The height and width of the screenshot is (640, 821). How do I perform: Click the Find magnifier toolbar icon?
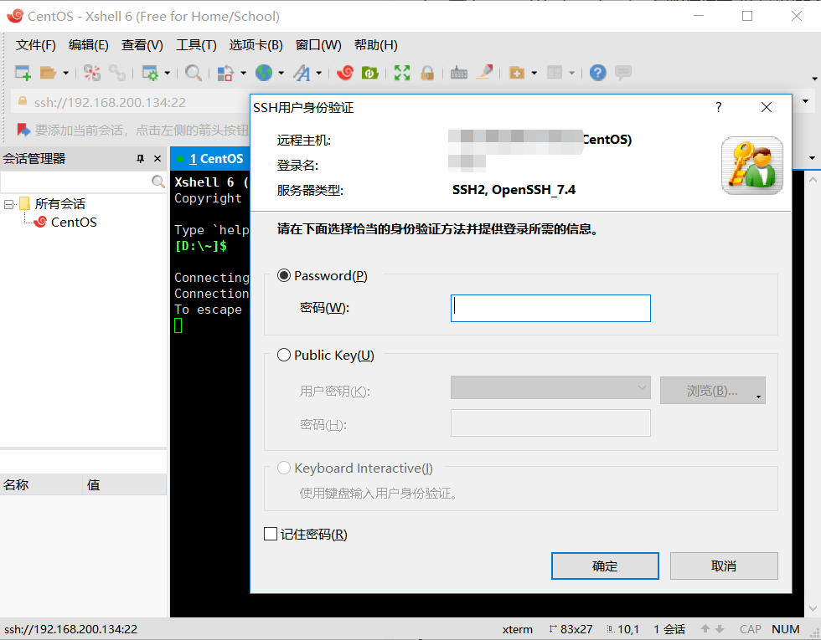(194, 73)
